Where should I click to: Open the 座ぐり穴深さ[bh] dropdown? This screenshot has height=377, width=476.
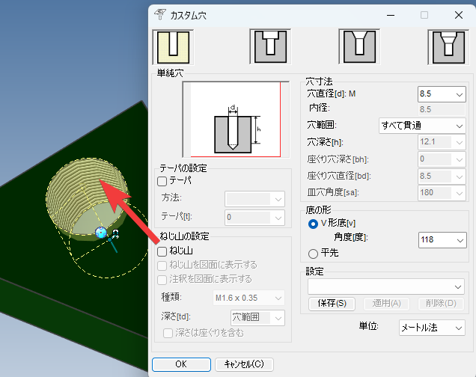click(442, 159)
